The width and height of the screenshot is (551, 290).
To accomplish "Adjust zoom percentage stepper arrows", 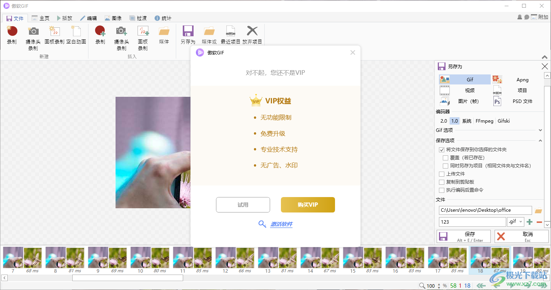I will (x=438, y=286).
